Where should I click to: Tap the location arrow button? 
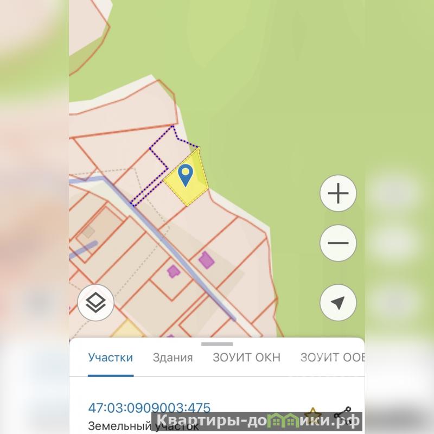pyautogui.click(x=338, y=303)
